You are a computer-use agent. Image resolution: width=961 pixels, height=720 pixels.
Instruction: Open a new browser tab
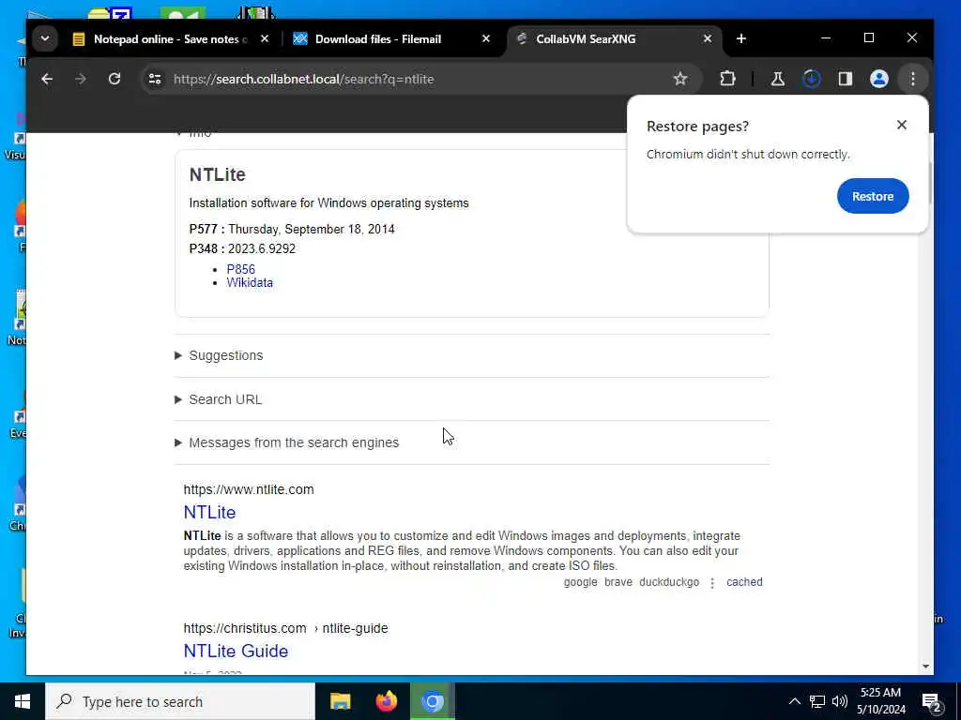coord(741,38)
